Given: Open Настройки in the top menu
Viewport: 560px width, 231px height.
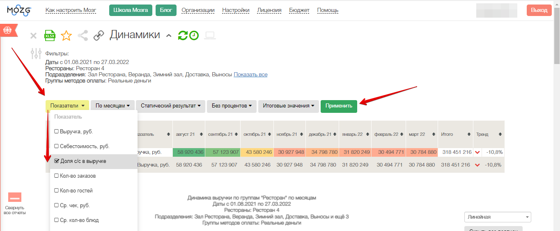Looking at the screenshot, I should tap(235, 10).
